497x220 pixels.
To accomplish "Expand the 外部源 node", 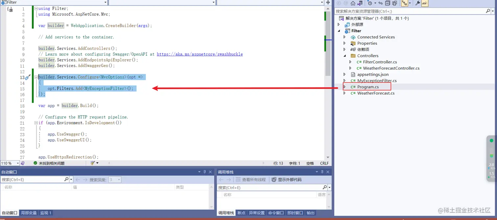I will click(x=339, y=25).
